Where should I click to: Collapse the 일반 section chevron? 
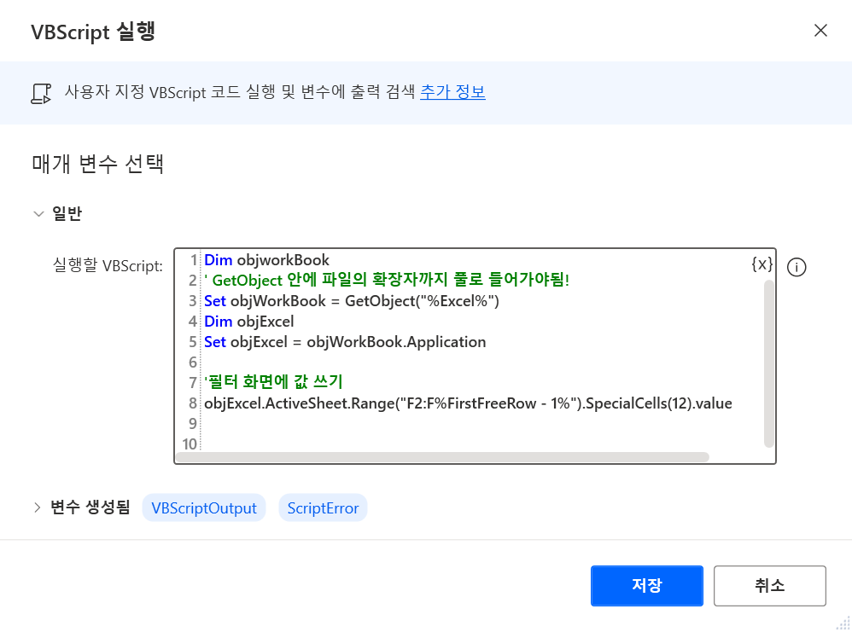pyautogui.click(x=38, y=213)
